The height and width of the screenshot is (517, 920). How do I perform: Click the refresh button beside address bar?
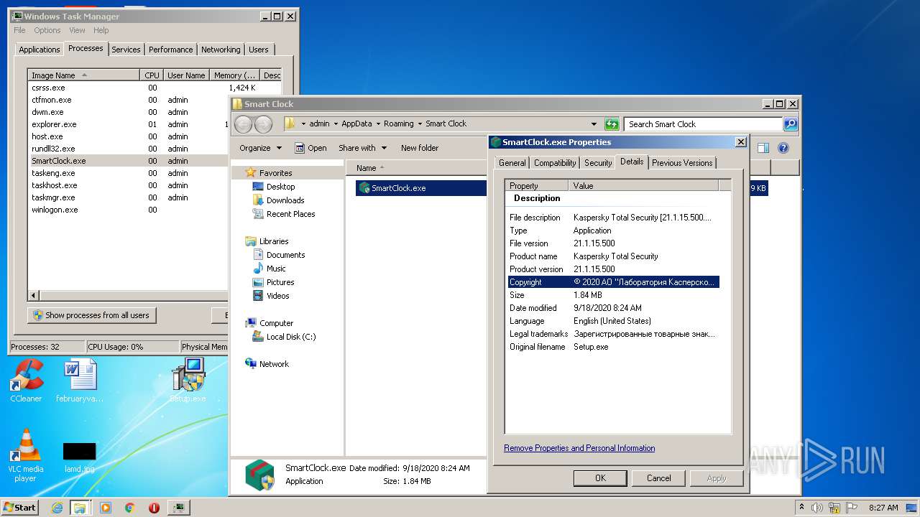click(x=612, y=124)
